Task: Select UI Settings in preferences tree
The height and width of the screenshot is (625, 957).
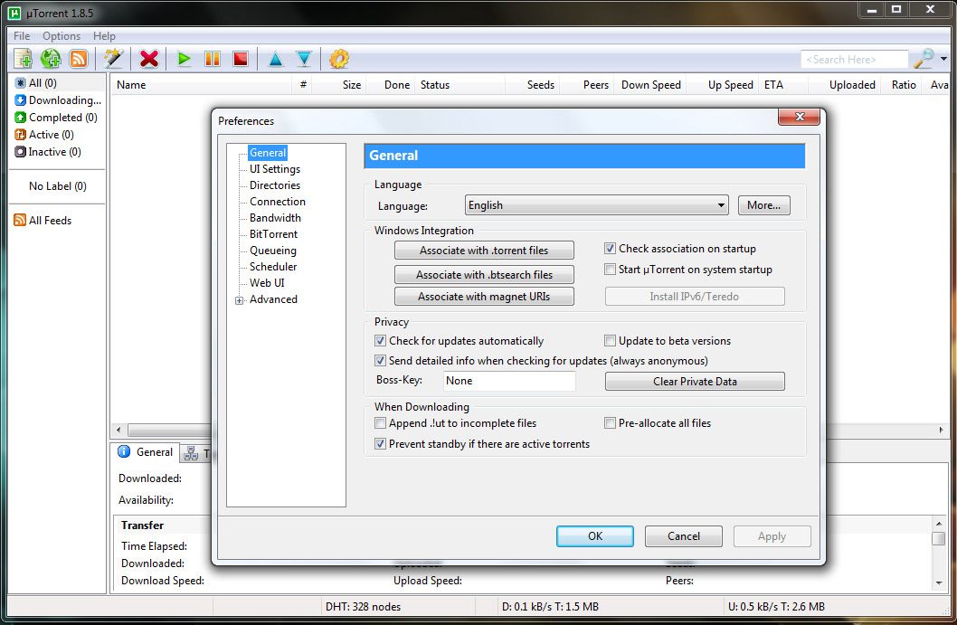Action: (x=275, y=169)
